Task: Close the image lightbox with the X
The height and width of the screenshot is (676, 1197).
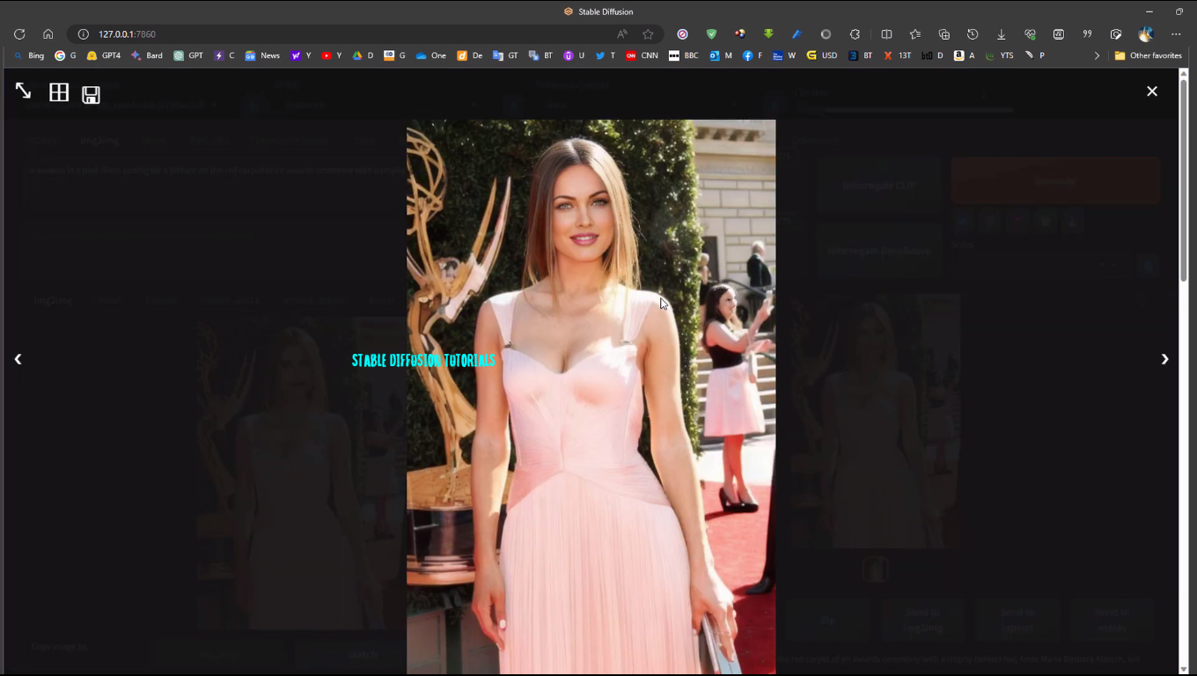Action: click(1151, 91)
